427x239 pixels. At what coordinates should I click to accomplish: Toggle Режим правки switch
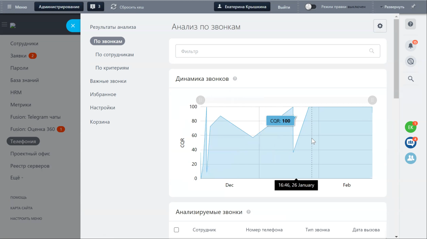310,7
